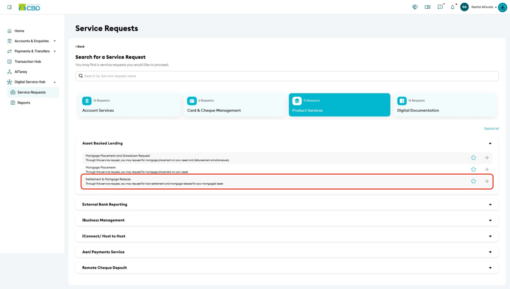Click the Expand all link
Image resolution: width=510 pixels, height=289 pixels.
click(x=491, y=128)
